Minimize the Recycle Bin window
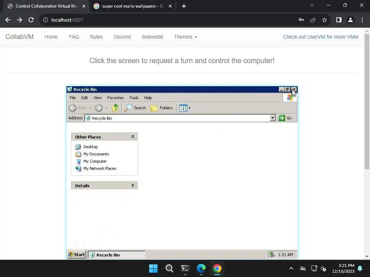Image resolution: width=370 pixels, height=277 pixels. [281, 89]
